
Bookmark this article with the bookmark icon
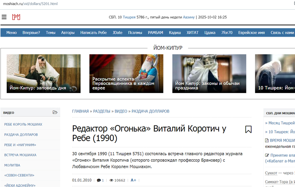248,129
